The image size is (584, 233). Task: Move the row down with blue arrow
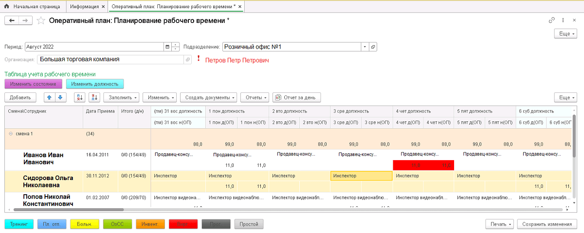(x=60, y=98)
